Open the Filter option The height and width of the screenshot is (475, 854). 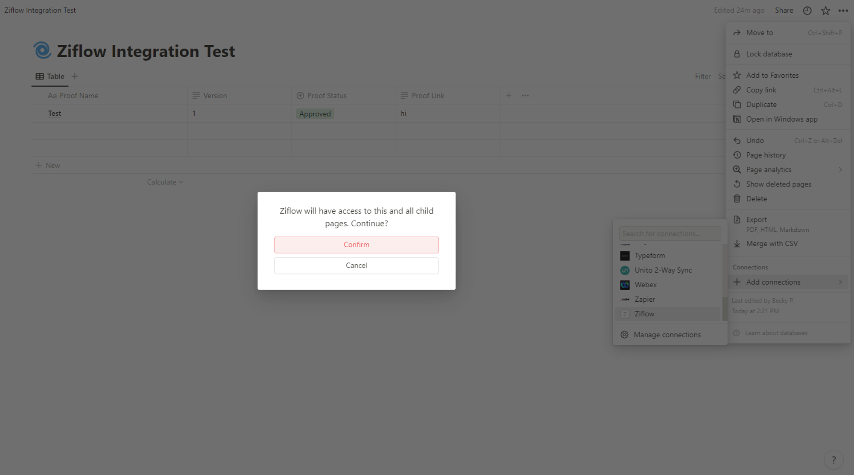click(702, 76)
